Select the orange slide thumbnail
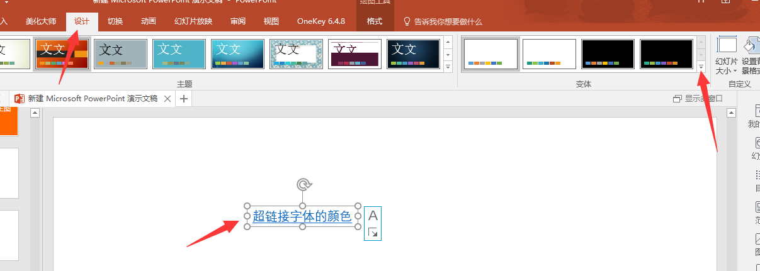Viewport: 760px width, 271px height. coord(9,121)
